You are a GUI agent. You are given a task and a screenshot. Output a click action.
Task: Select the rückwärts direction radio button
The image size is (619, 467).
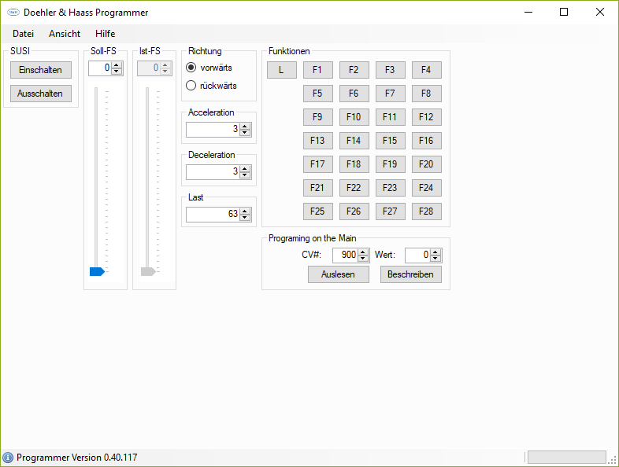tap(191, 86)
